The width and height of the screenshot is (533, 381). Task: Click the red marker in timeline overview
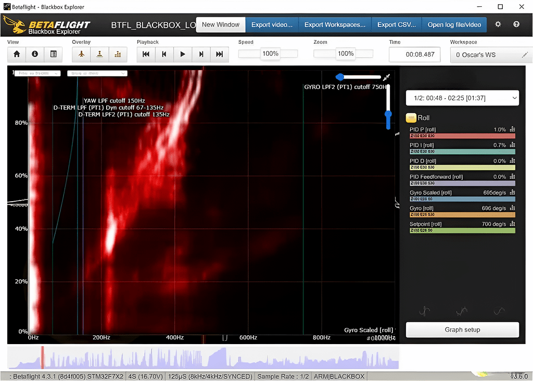click(x=43, y=357)
